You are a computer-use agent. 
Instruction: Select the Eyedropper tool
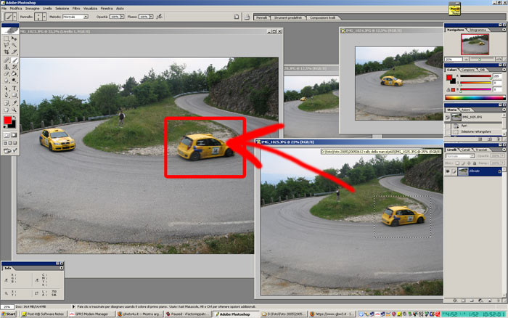[14, 103]
